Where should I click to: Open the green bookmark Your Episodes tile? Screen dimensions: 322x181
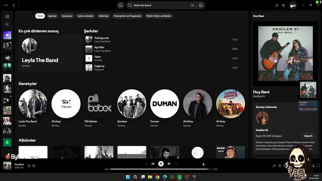pos(7,143)
